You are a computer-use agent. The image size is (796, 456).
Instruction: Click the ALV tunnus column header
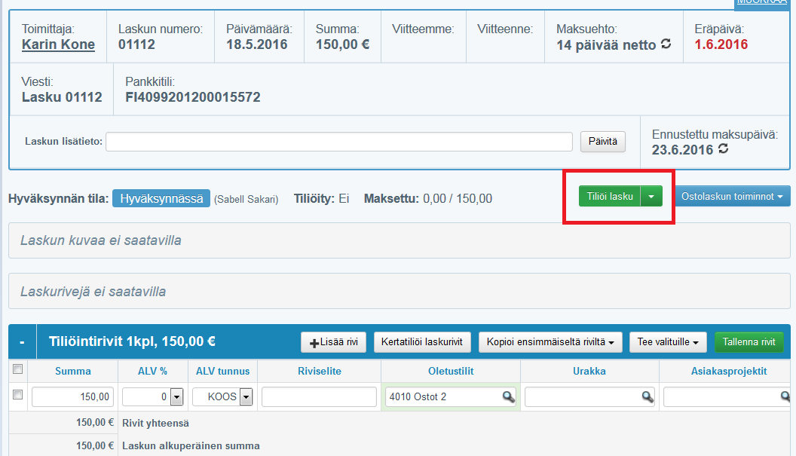coord(223,371)
